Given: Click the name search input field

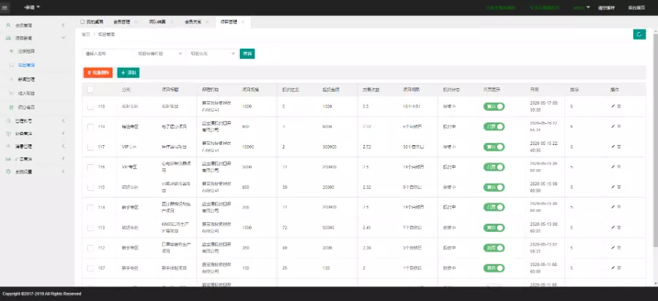Looking at the screenshot, I should [x=105, y=54].
